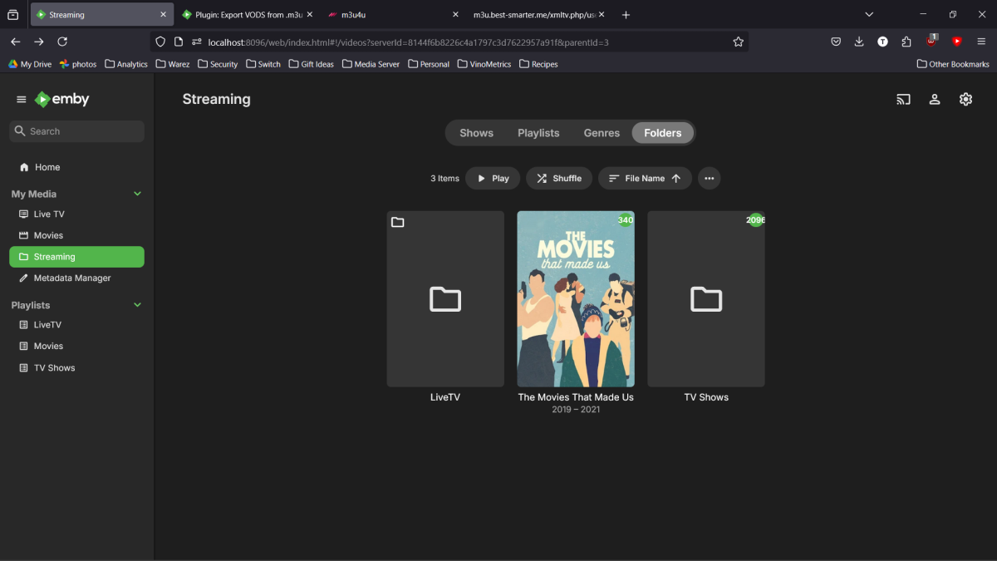Open the LiveTV folder card
Viewport: 997px width, 561px height.
point(445,299)
